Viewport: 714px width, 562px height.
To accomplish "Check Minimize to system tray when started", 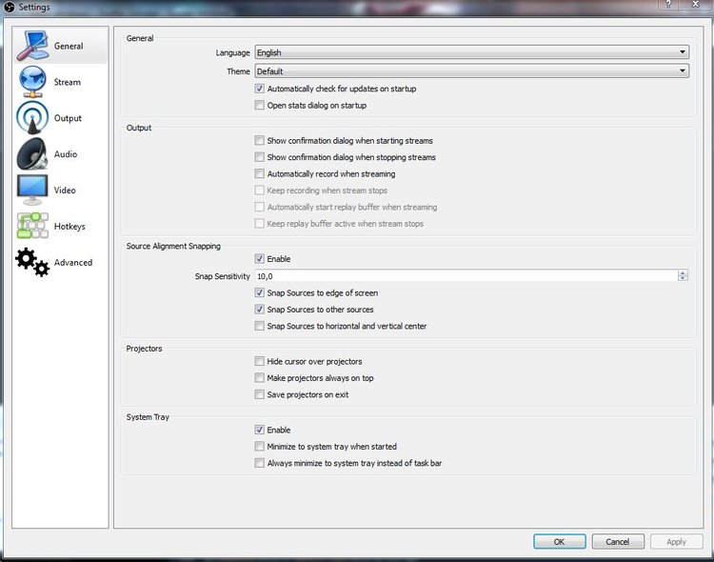I will tap(260, 446).
